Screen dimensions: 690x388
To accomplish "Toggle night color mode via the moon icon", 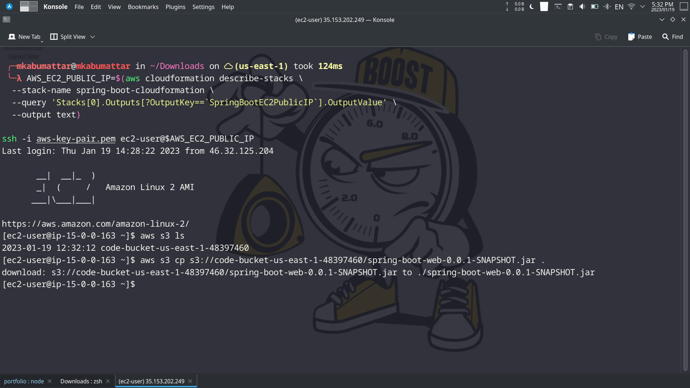I will [532, 6].
